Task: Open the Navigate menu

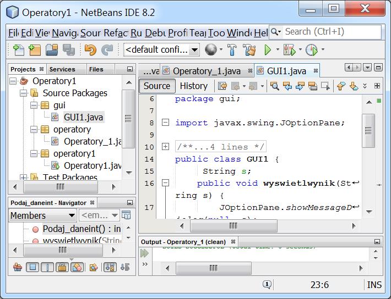Action: [x=65, y=33]
